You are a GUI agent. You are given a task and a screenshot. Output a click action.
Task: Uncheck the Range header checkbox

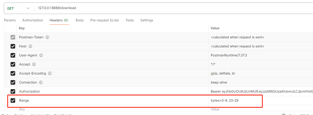(x=13, y=101)
